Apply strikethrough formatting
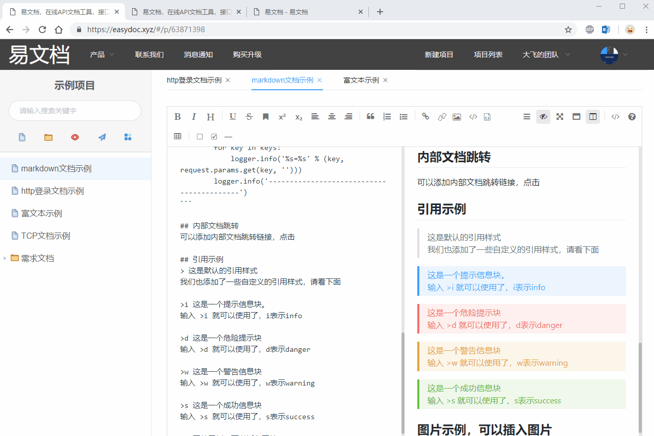Screen dimensions: 654x436 click(x=249, y=117)
